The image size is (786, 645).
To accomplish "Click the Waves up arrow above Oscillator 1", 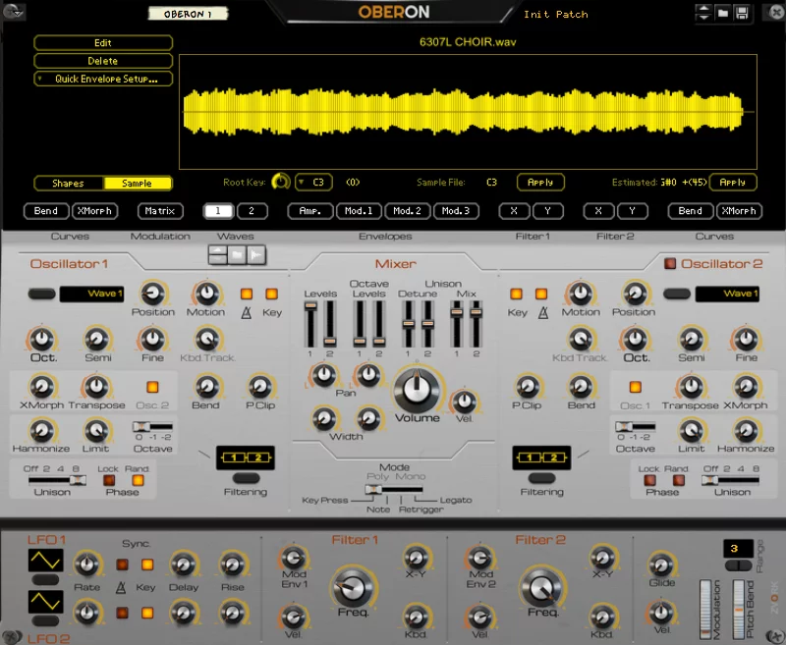I will (x=217, y=250).
